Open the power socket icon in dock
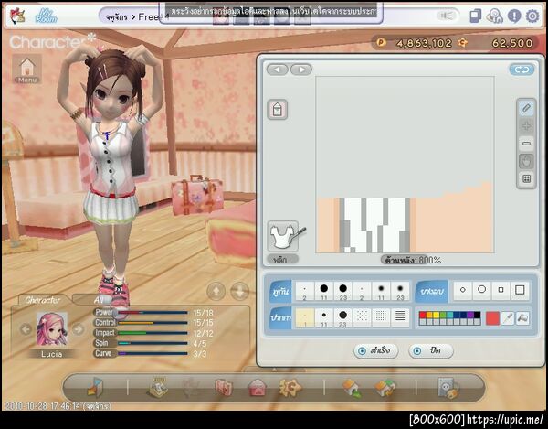 pos(448,388)
